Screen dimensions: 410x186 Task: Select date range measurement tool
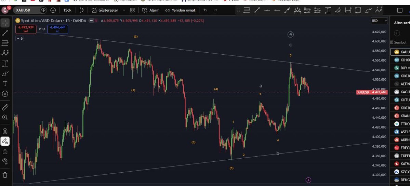pos(348,10)
